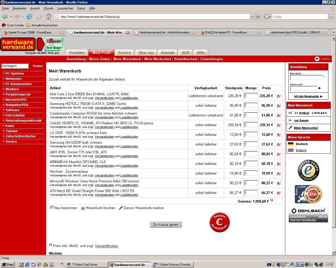Image resolution: width=336 pixels, height=268 pixels.
Task: Click the browser Forward arrow button
Action: 17,16
